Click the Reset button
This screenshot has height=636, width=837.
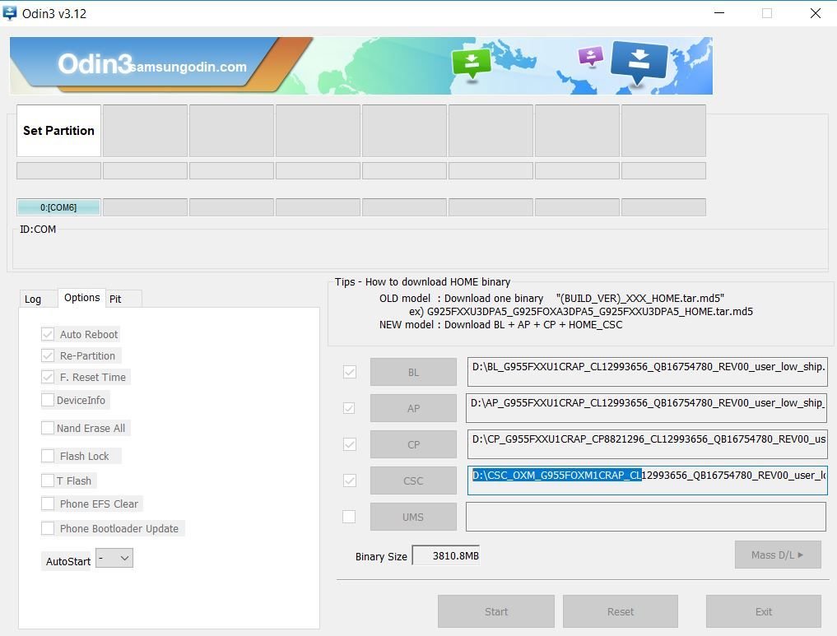(x=621, y=611)
